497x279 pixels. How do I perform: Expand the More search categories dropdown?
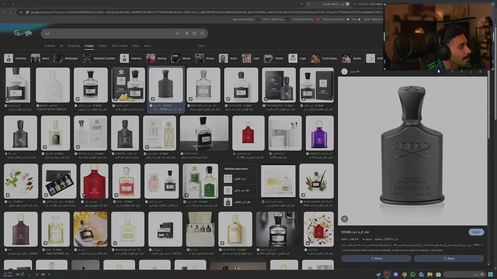tap(148, 46)
